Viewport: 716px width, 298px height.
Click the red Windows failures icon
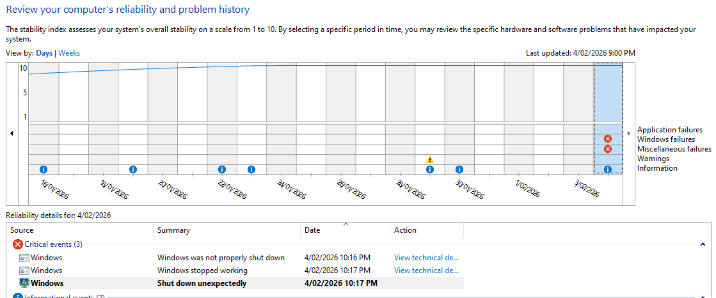608,139
